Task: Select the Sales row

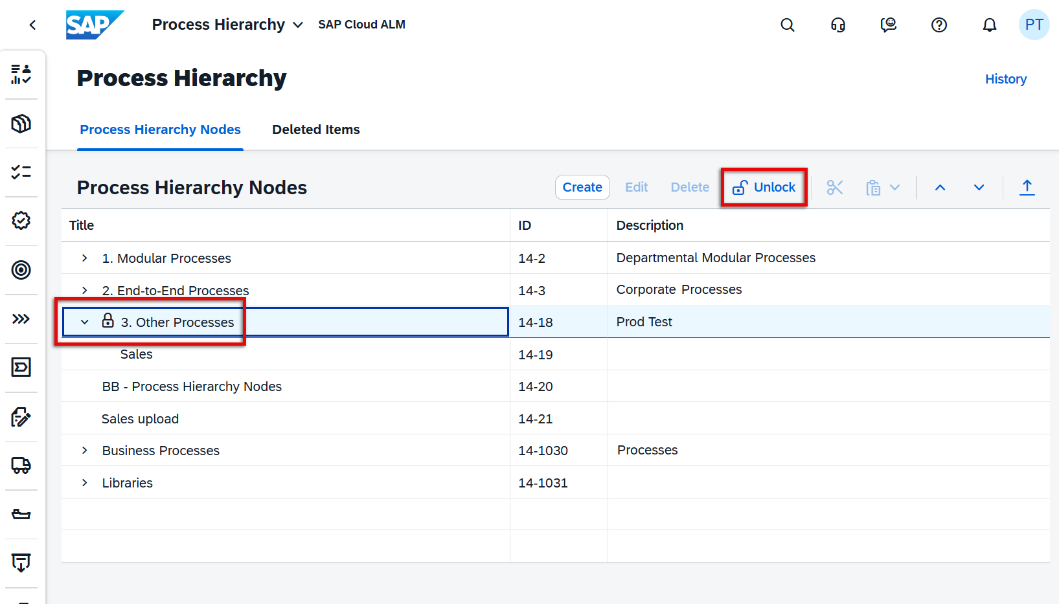Action: pyautogui.click(x=556, y=354)
